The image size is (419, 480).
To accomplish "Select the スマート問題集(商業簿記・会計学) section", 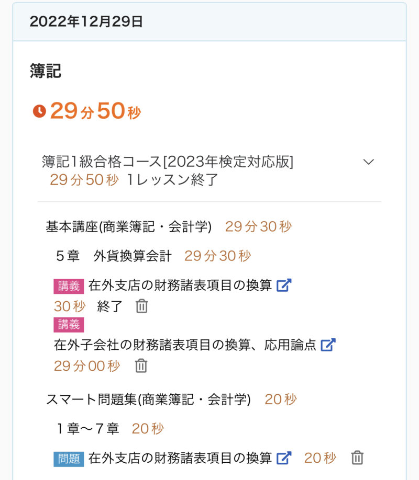I will click(x=148, y=399).
